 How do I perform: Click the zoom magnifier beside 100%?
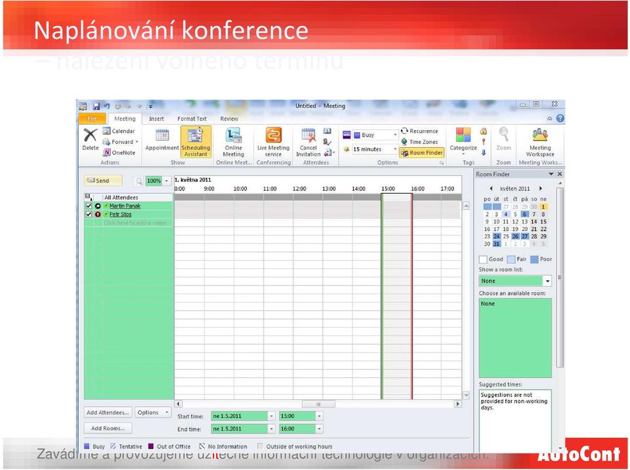tap(139, 181)
